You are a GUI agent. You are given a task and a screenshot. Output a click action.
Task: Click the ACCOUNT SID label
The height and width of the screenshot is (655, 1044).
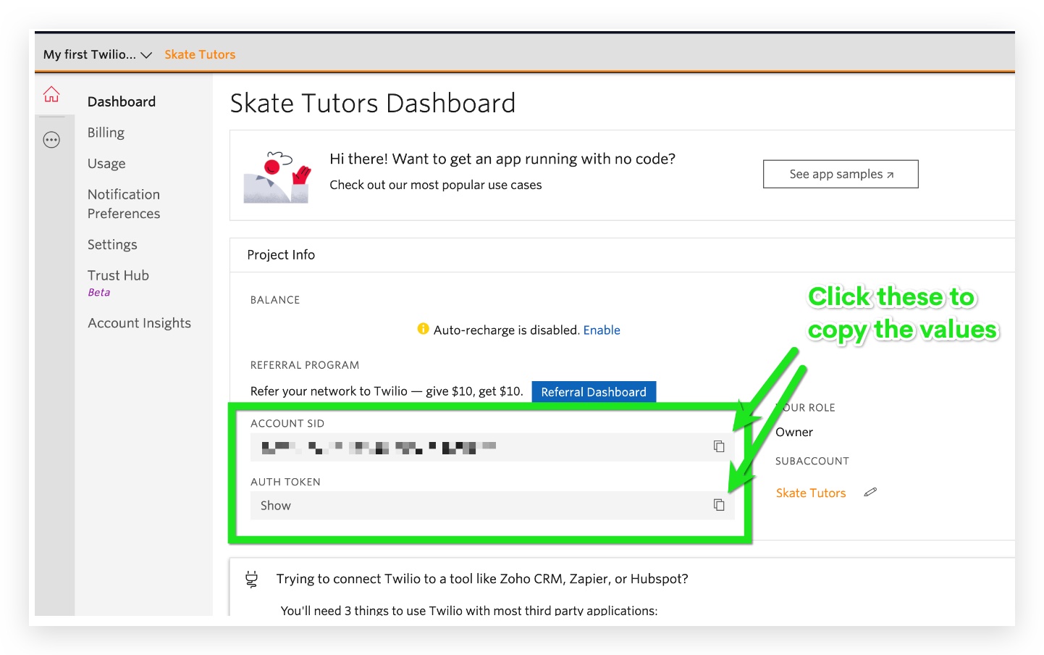287,423
